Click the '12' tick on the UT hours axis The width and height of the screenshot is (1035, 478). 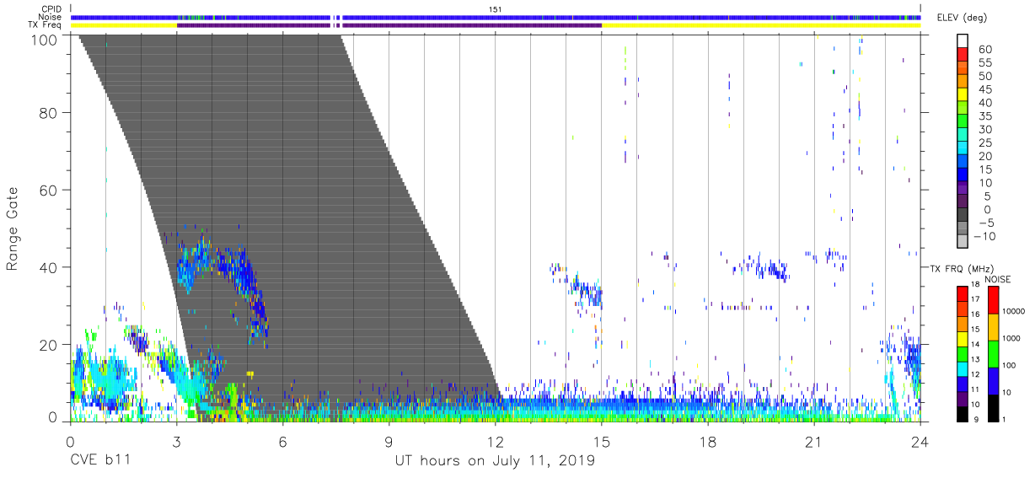(x=495, y=442)
